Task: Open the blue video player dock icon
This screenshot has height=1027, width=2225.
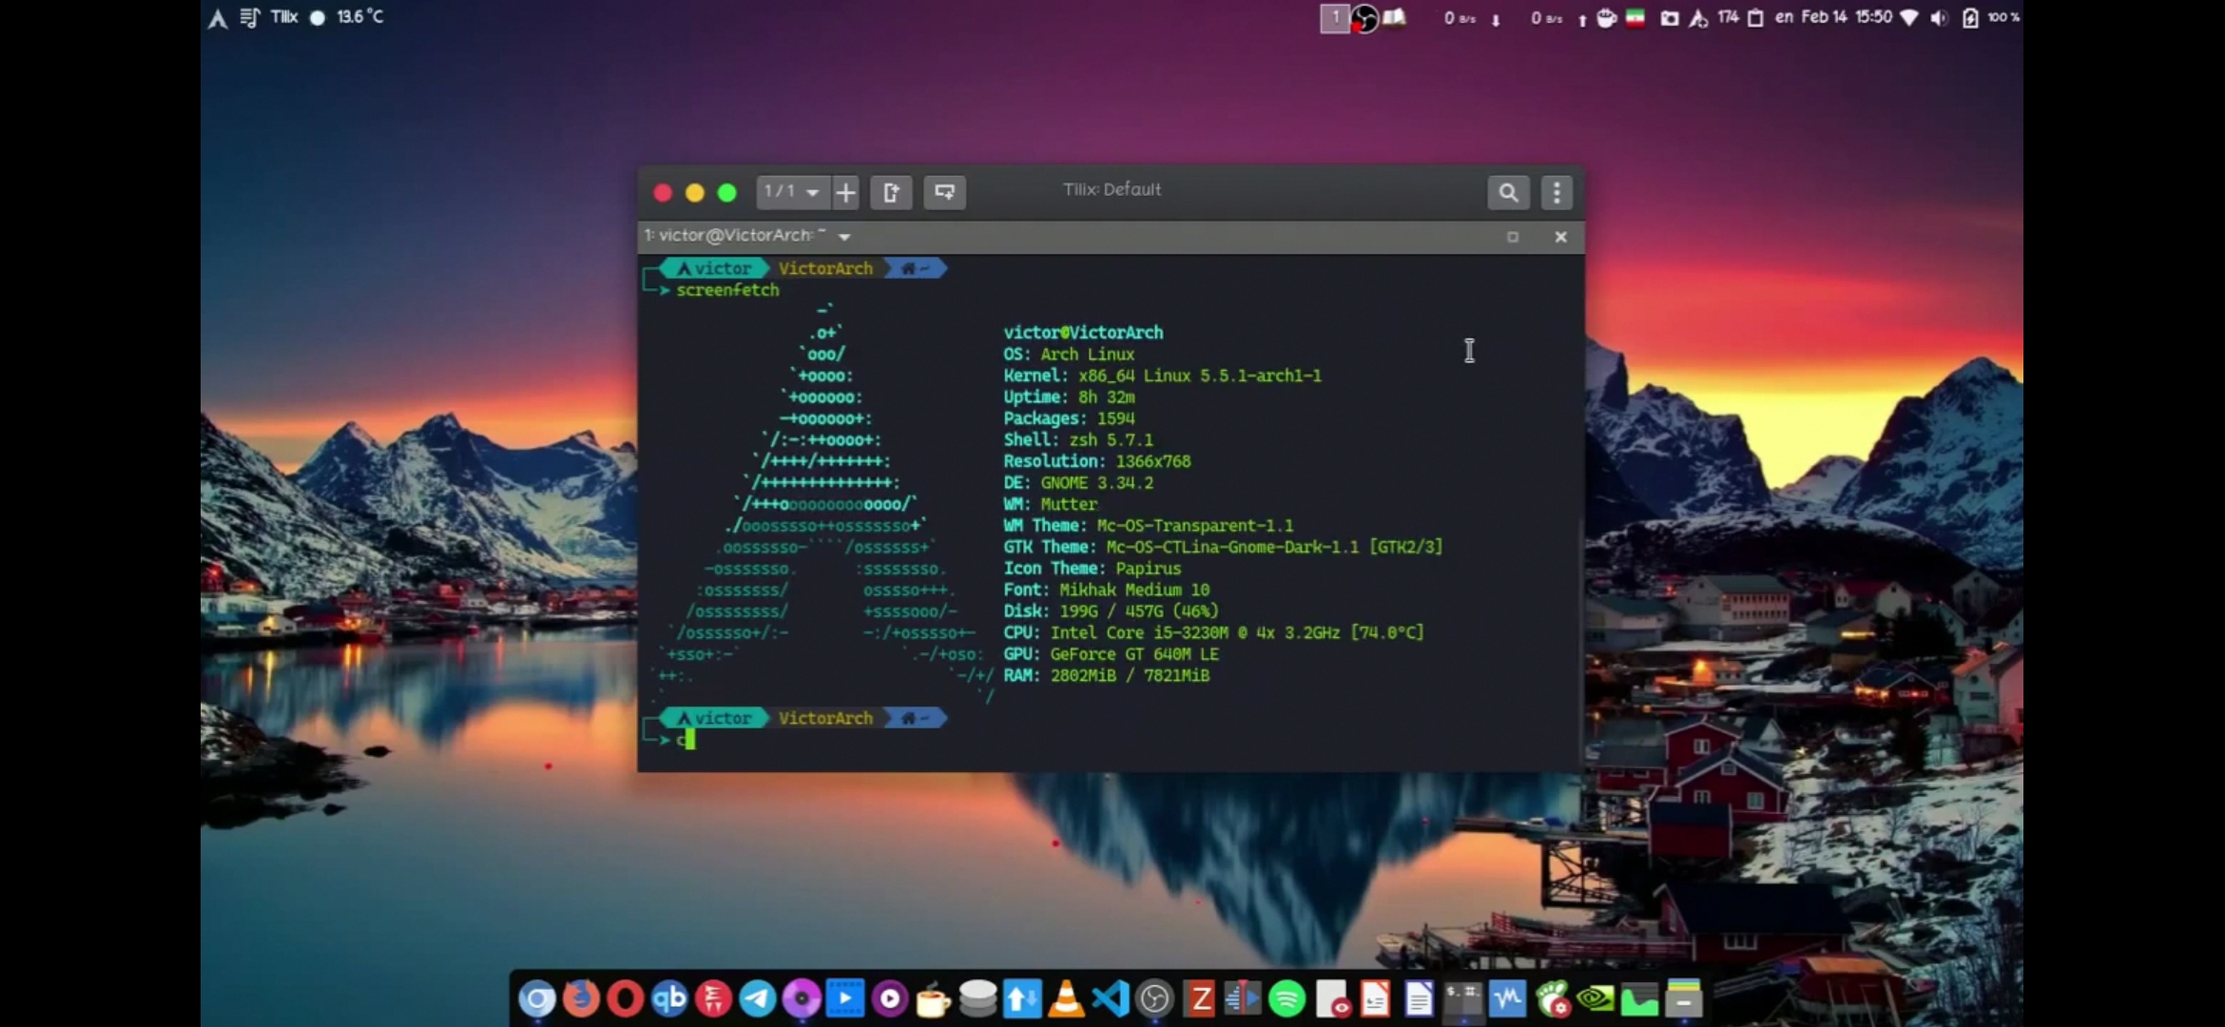Action: point(845,999)
